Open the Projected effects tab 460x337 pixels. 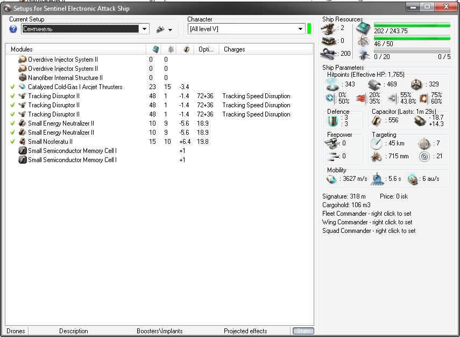point(245,331)
